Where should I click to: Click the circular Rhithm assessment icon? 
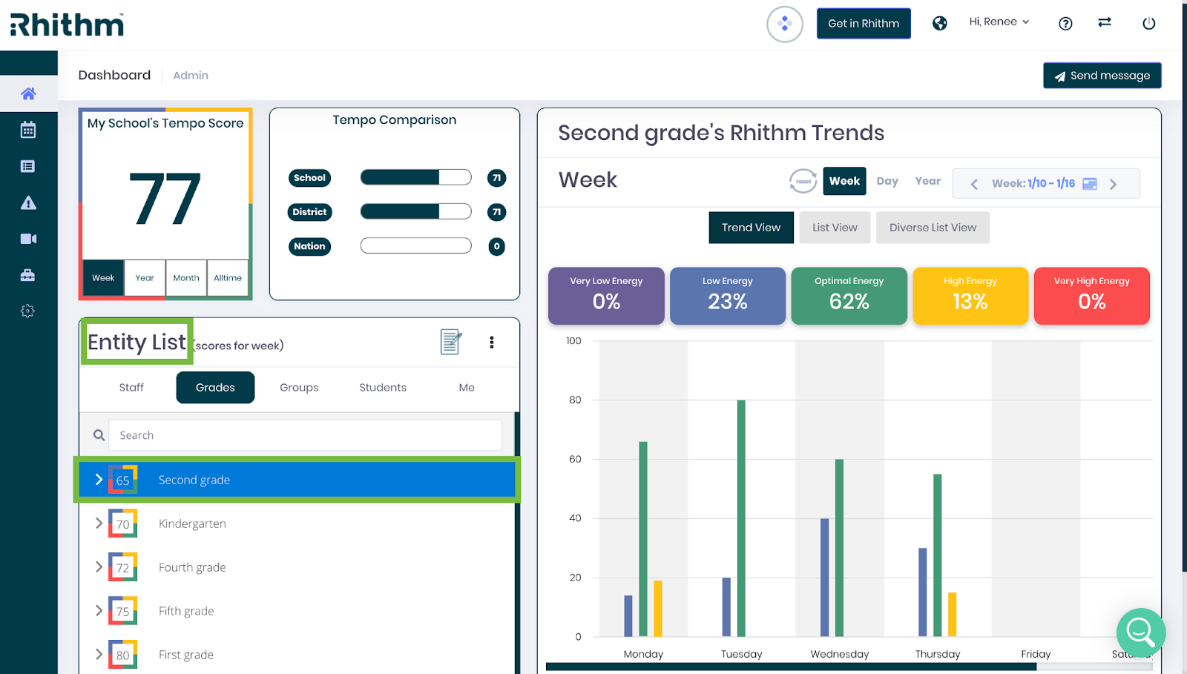pyautogui.click(x=785, y=24)
